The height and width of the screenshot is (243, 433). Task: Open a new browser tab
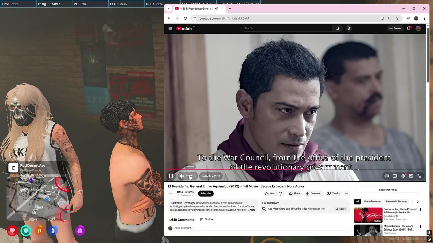click(x=230, y=8)
